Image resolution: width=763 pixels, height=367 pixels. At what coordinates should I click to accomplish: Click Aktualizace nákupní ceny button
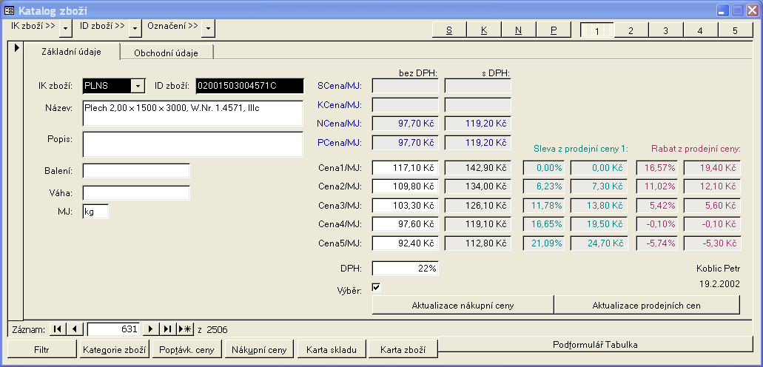[x=463, y=305]
